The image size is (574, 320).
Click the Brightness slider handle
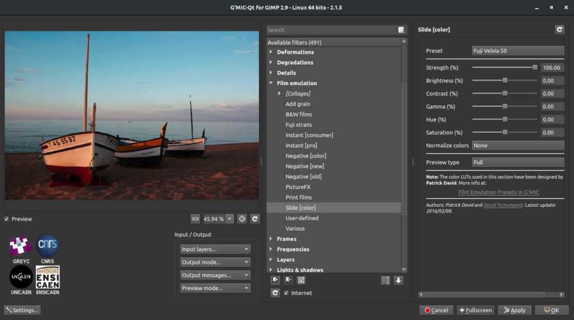505,81
